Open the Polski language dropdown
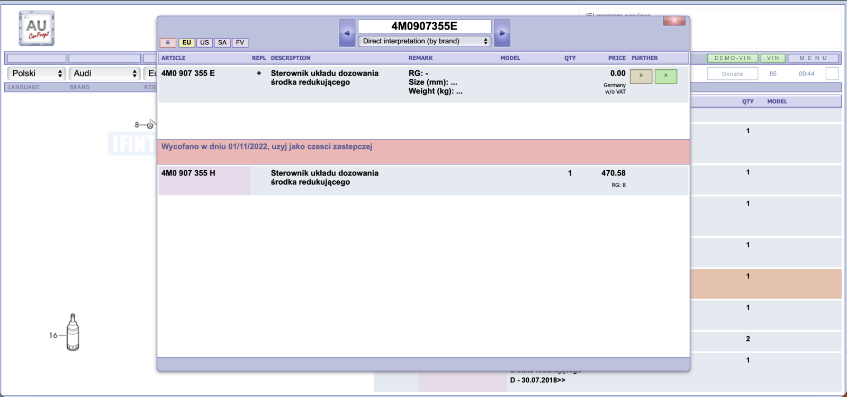The height and width of the screenshot is (397, 847). (x=37, y=73)
